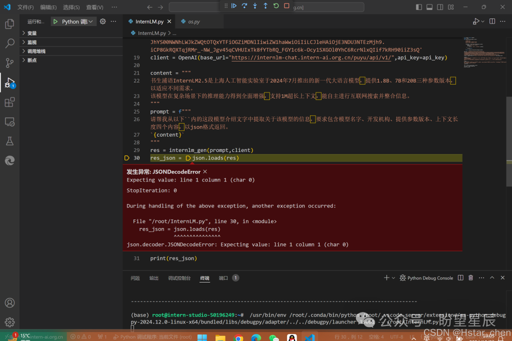Switch to InternLM.py editor tab
Screen dimensions: 512x341
click(x=149, y=21)
